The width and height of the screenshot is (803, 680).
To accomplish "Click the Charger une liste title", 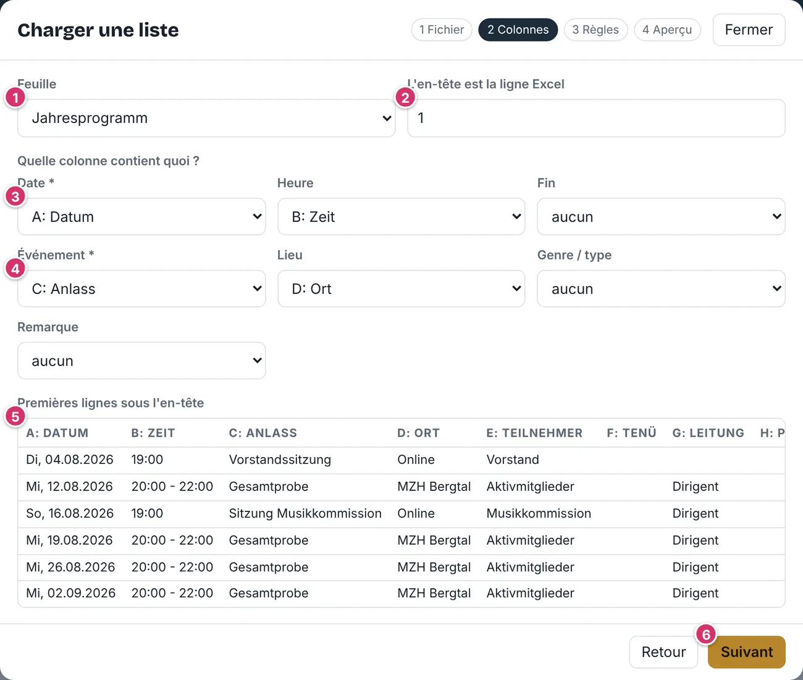I will (98, 30).
